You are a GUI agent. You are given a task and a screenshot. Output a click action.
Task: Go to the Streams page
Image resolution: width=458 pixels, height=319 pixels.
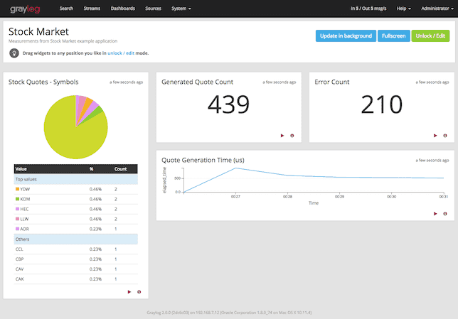92,9
